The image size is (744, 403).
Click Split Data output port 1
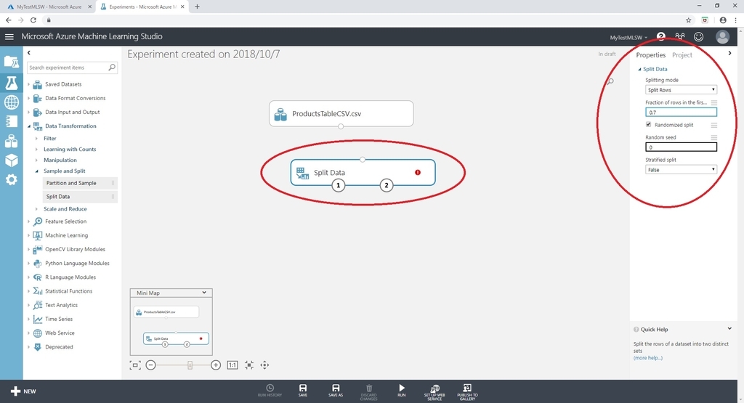point(339,185)
